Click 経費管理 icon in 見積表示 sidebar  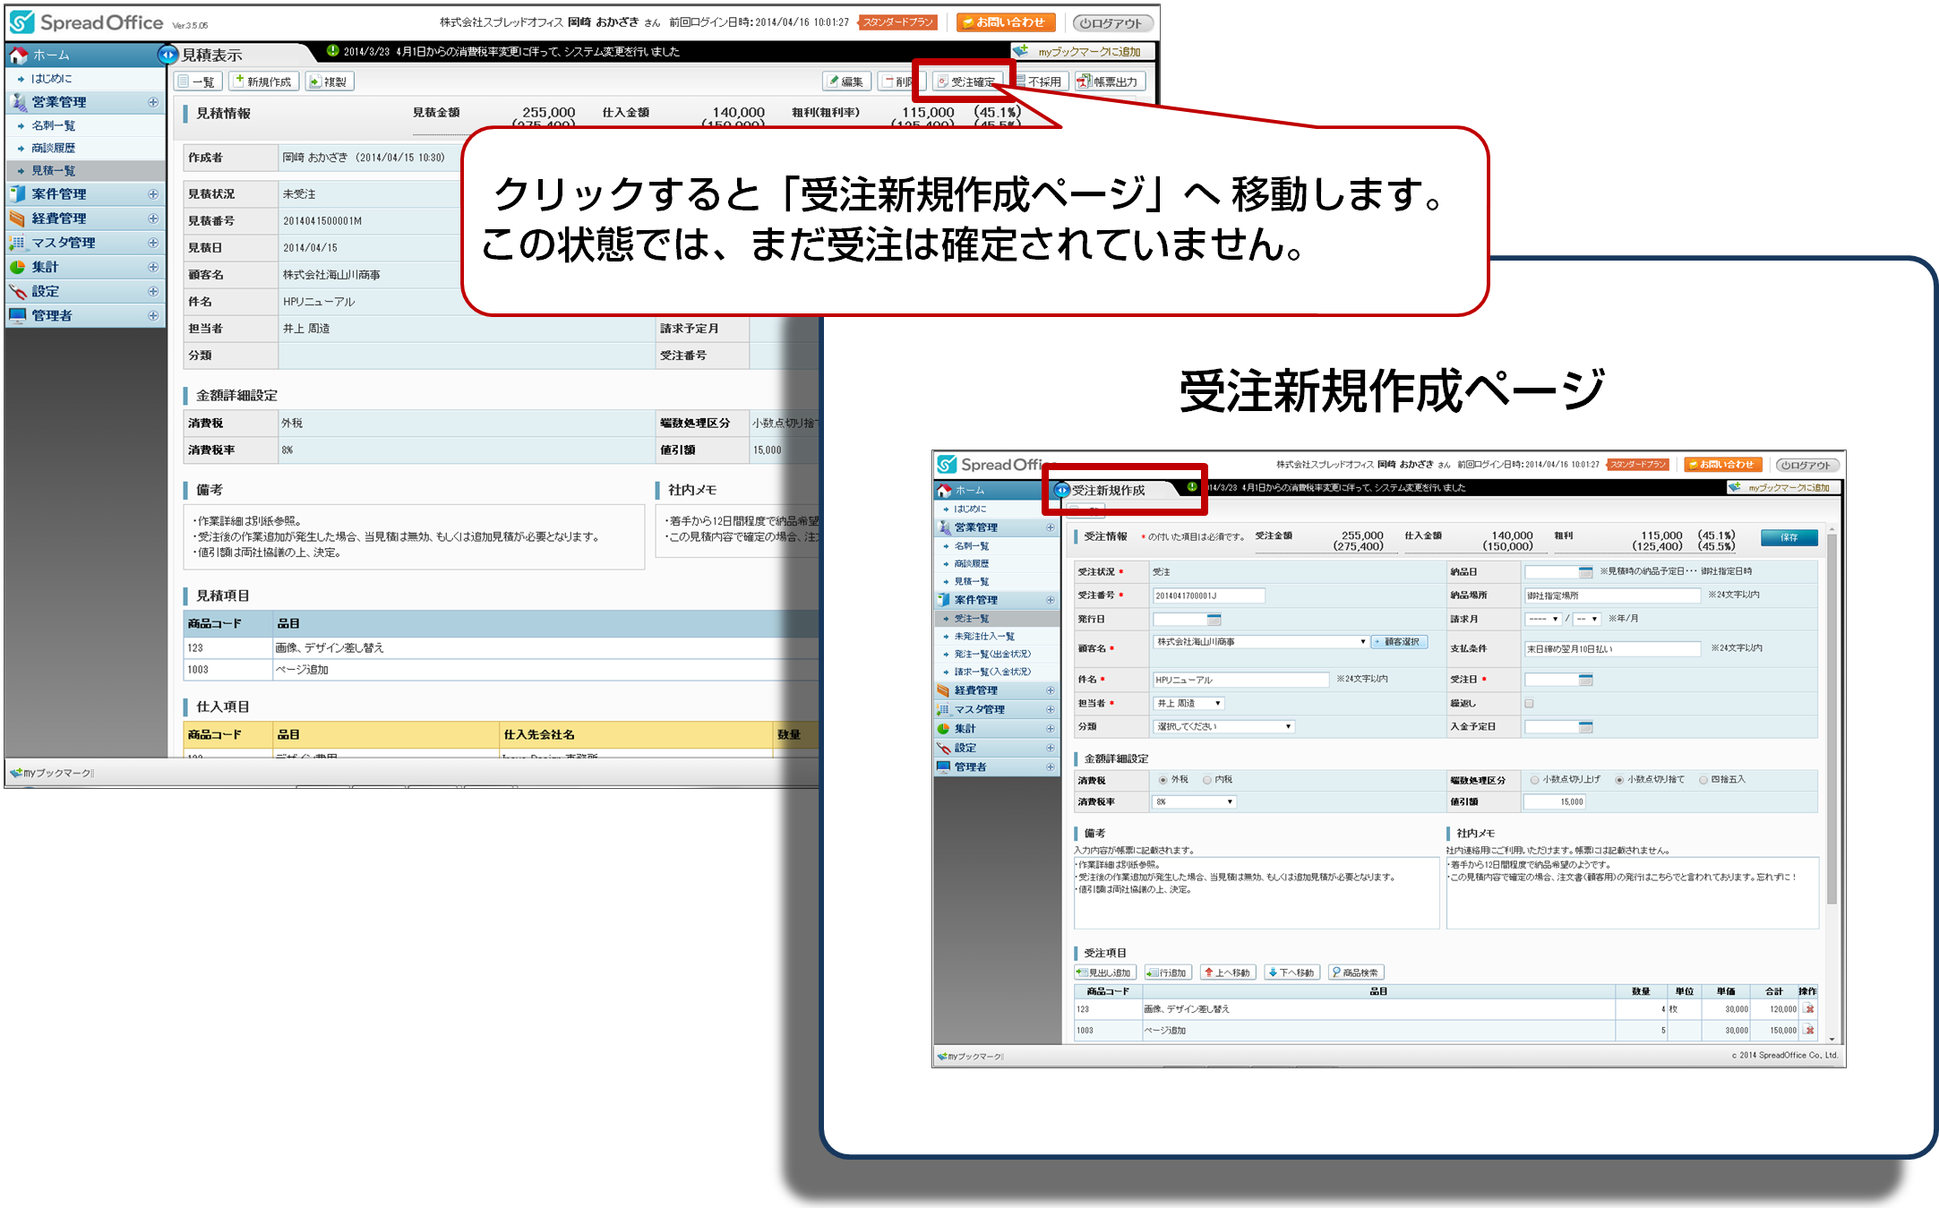click(x=17, y=218)
